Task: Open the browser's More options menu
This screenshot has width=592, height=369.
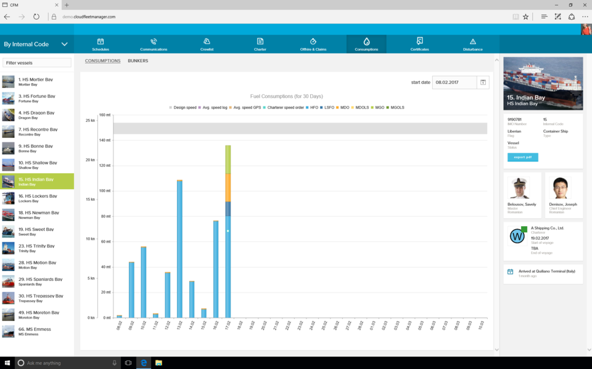Action: tap(585, 17)
